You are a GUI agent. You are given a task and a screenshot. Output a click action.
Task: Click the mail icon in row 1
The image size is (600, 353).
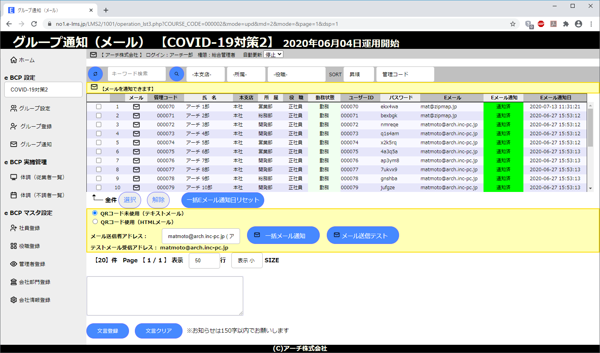[136, 107]
